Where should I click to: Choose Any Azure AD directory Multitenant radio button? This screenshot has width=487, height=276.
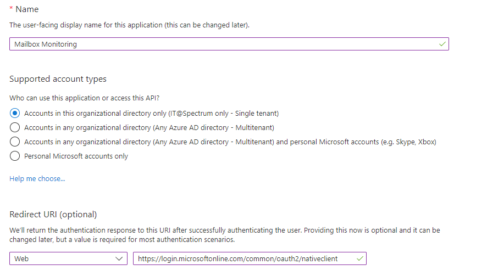pos(15,127)
